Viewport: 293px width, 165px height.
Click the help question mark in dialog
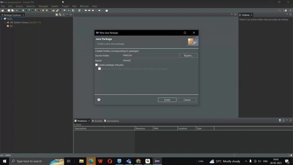click(x=99, y=99)
